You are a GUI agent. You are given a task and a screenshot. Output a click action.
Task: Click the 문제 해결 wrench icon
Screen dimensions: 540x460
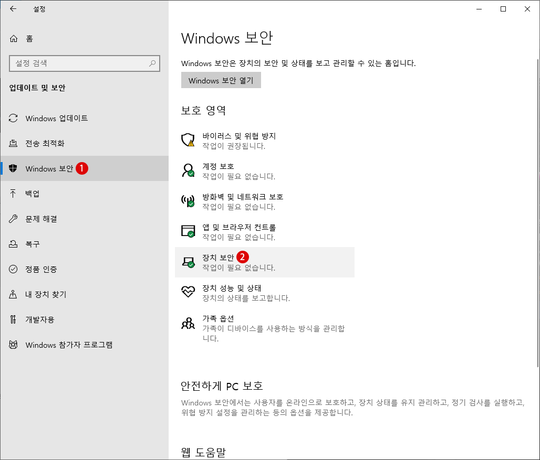13,219
